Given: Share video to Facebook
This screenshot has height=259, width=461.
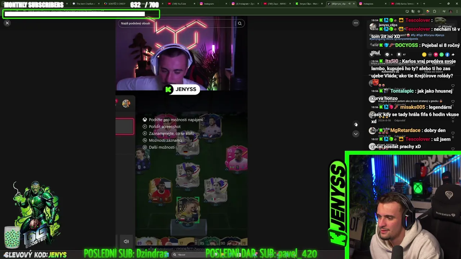Looking at the screenshot, I should tap(447, 55).
